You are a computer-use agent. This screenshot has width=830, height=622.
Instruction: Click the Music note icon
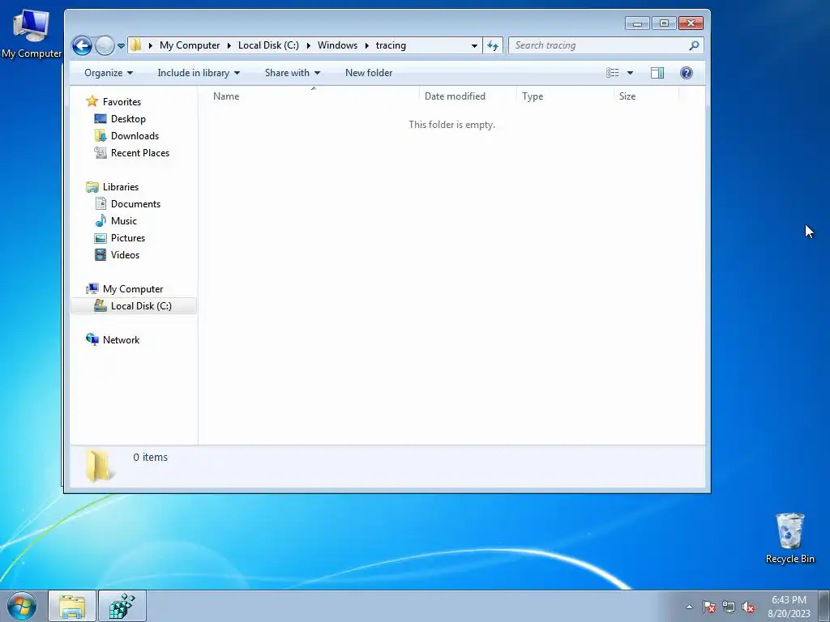tap(101, 220)
